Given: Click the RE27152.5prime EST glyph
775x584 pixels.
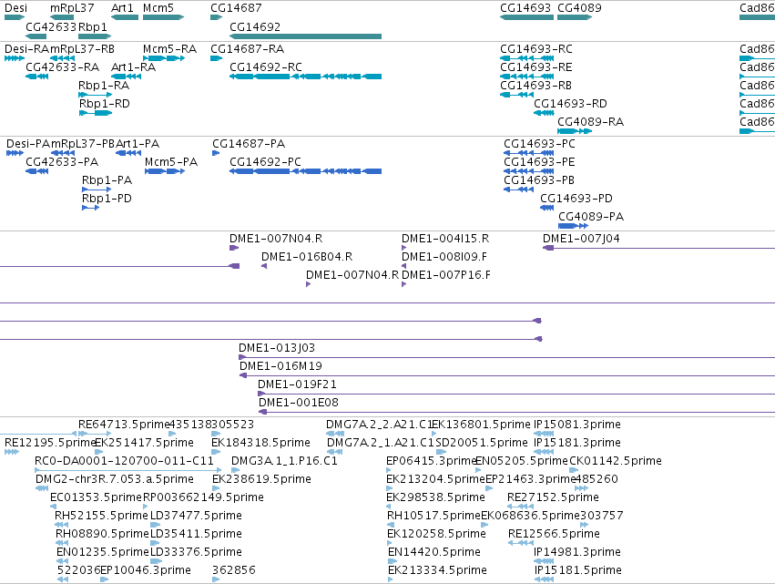Looking at the screenshot, I should [x=520, y=507].
